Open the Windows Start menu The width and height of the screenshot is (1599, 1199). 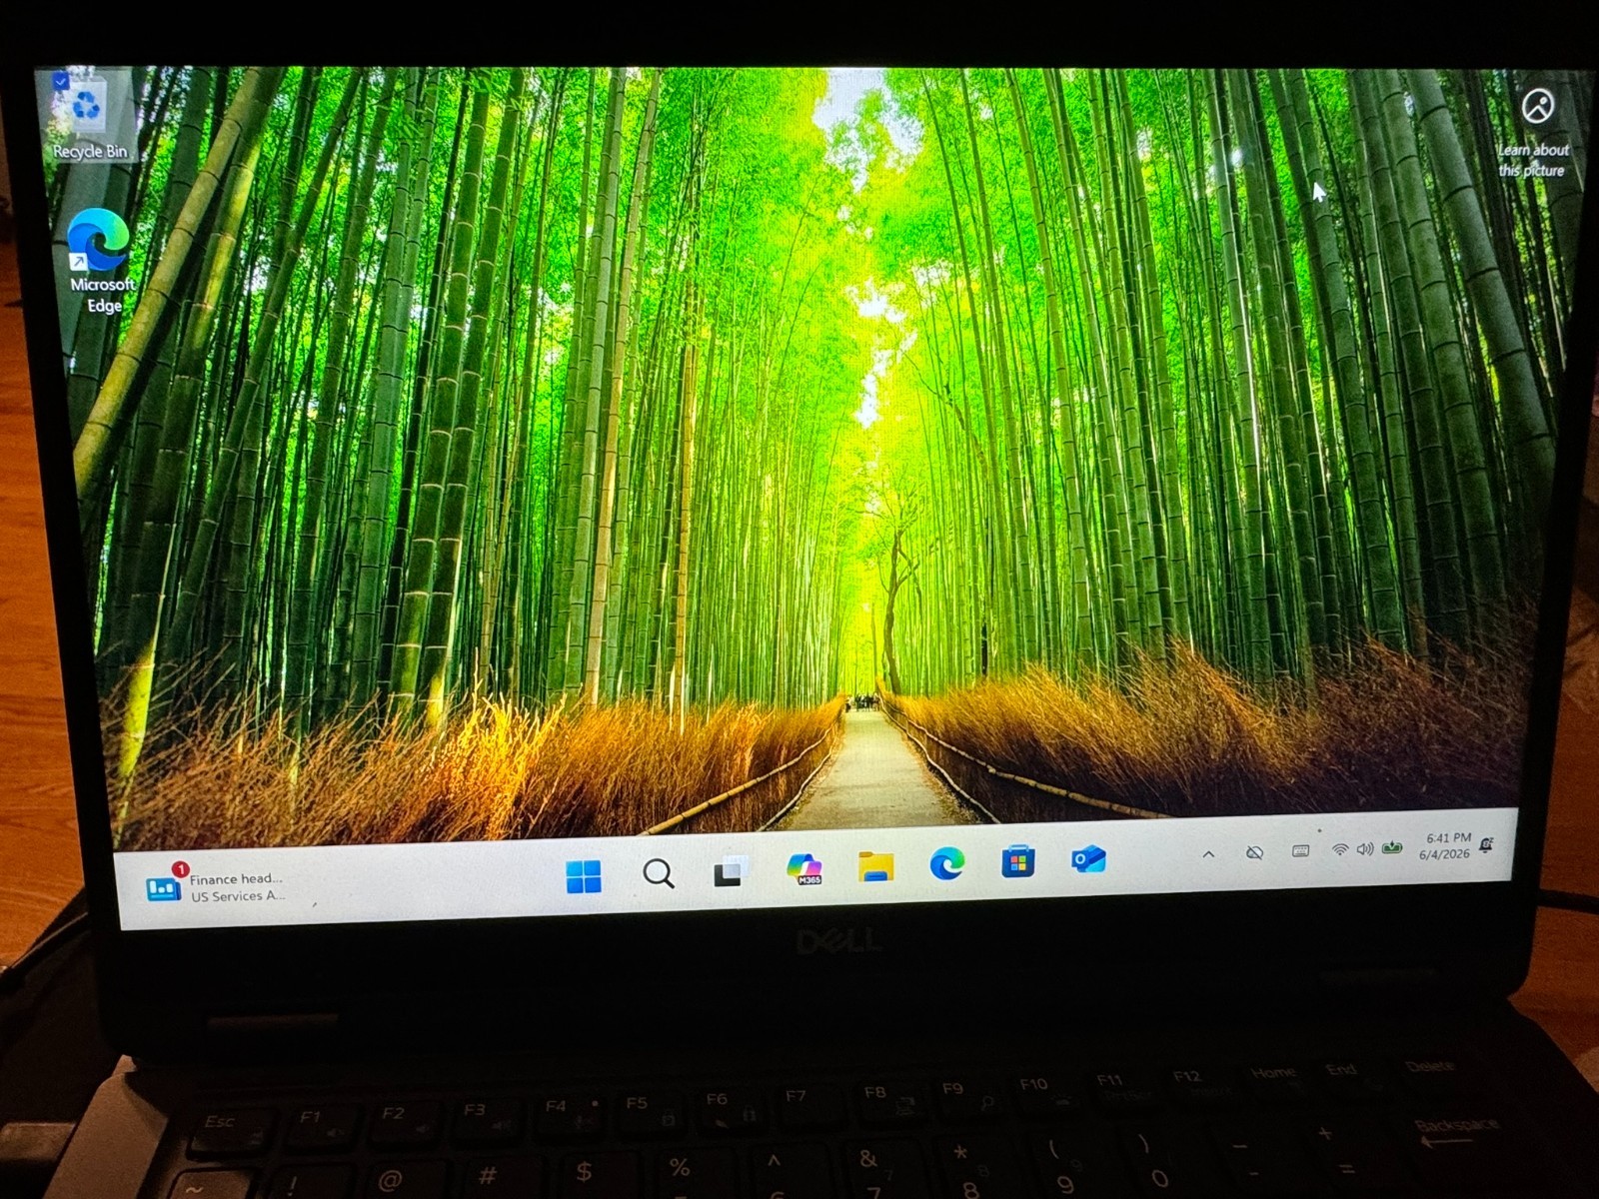pos(584,876)
